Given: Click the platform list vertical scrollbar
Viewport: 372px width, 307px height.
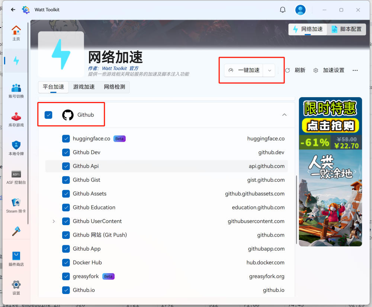Looking at the screenshot, I should pos(296,210).
